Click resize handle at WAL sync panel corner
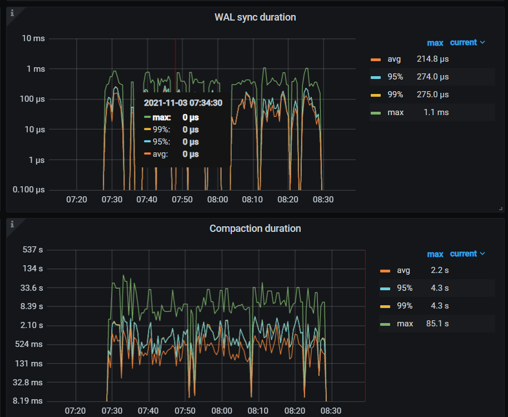Screen dimensions: 508x417 [x=501, y=209]
